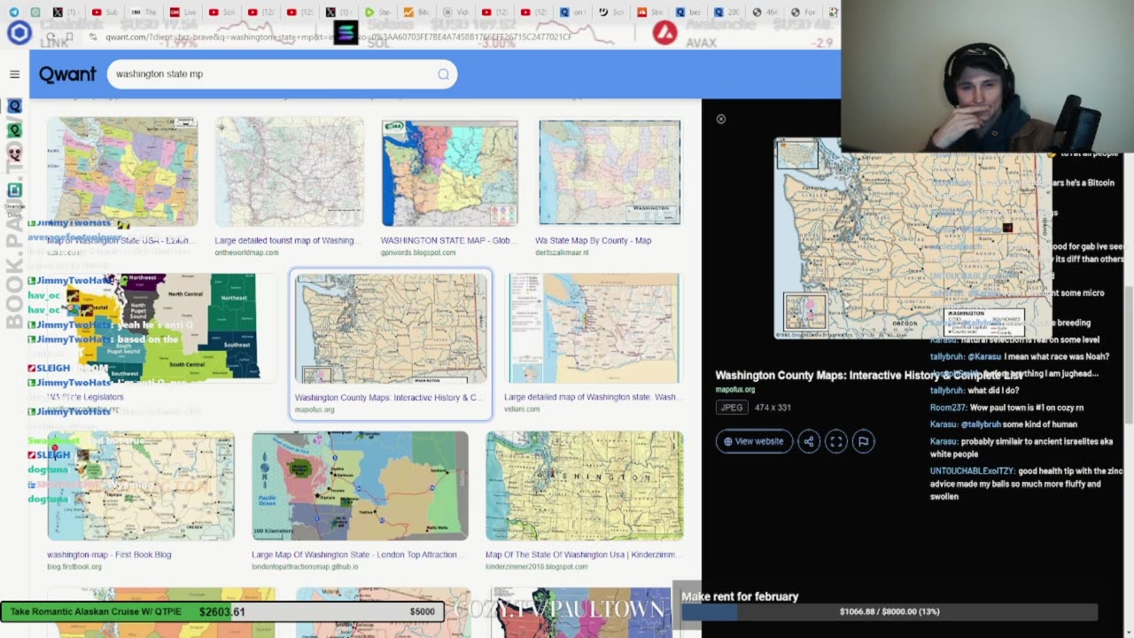The image size is (1134, 638).
Task: Click the Make rent for february progress bar
Action: tap(889, 611)
